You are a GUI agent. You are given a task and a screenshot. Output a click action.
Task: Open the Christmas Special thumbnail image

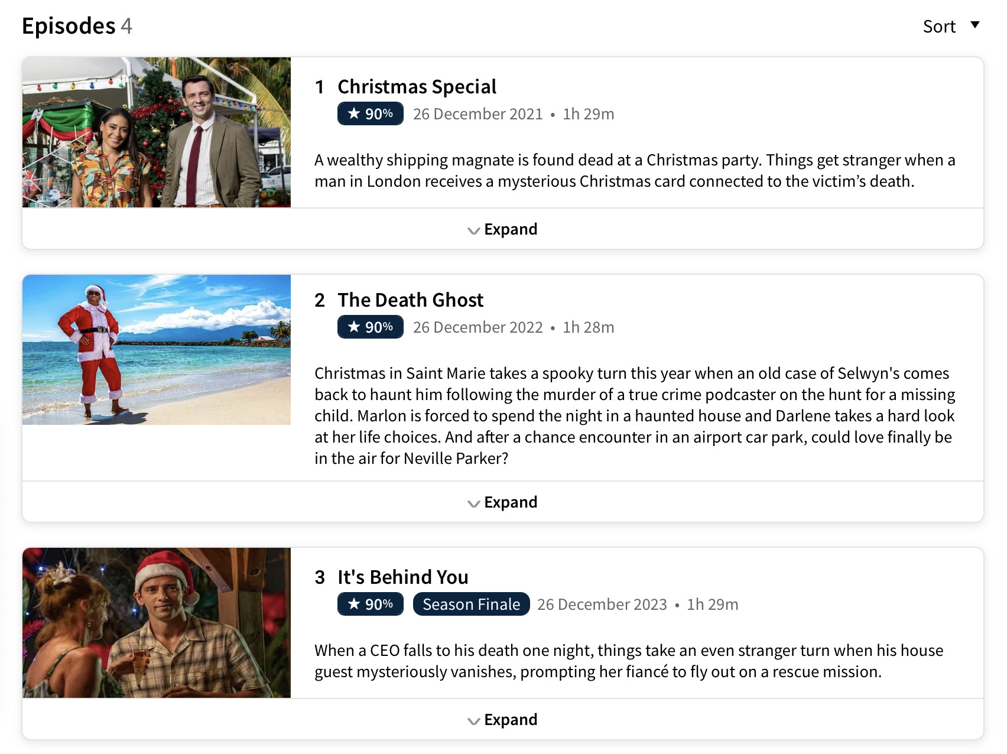[x=157, y=132]
